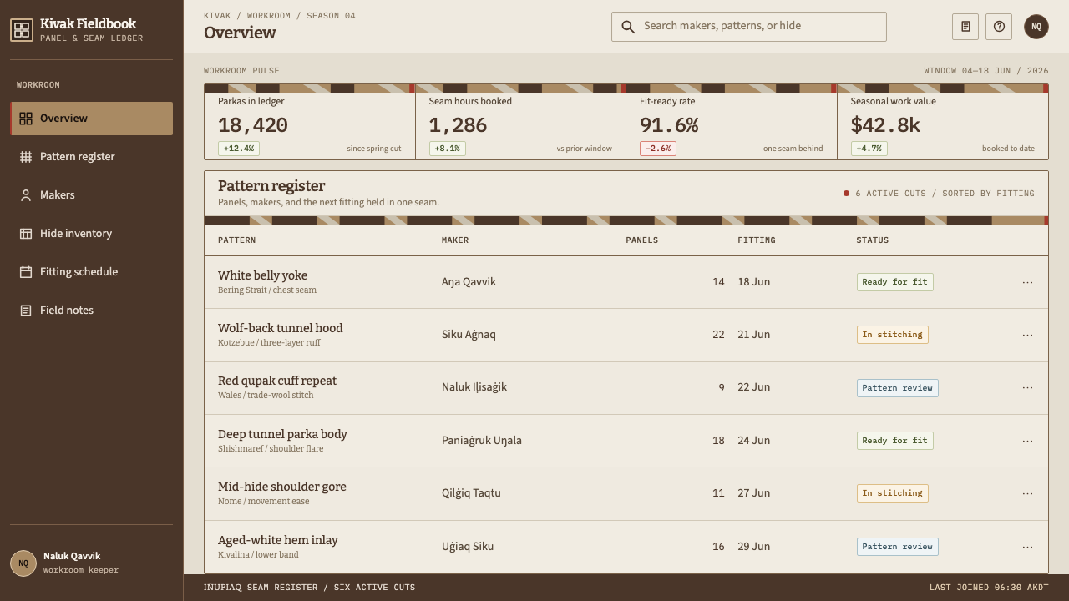Sort by the MAKER column header
This screenshot has height=601, width=1069.
click(x=455, y=240)
